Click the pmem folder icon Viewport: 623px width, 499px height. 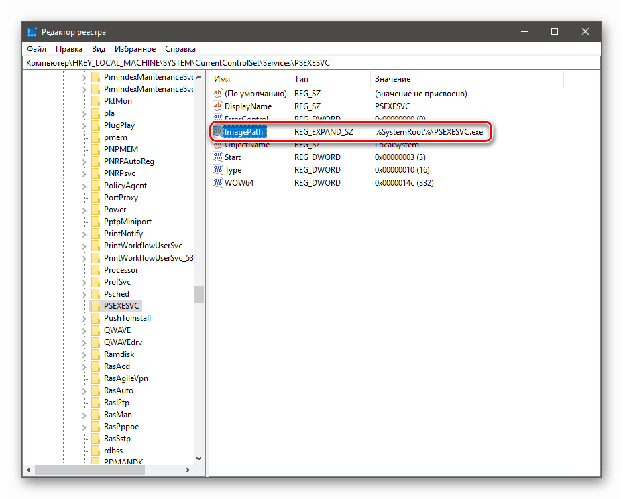95,137
